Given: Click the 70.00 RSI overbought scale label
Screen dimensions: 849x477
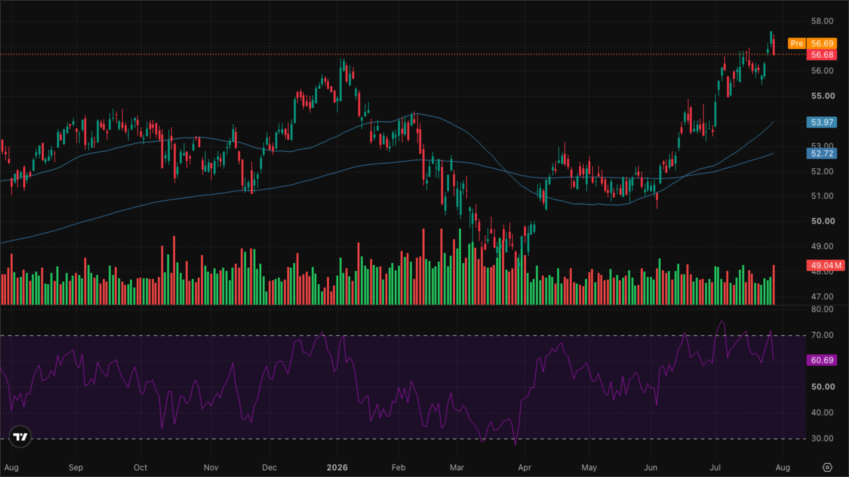Looking at the screenshot, I should pos(822,335).
